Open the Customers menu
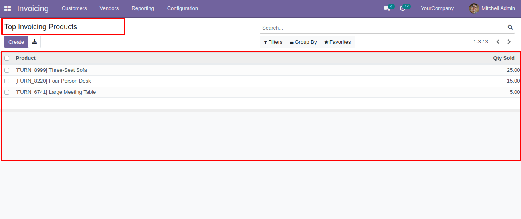521x219 pixels. (74, 8)
